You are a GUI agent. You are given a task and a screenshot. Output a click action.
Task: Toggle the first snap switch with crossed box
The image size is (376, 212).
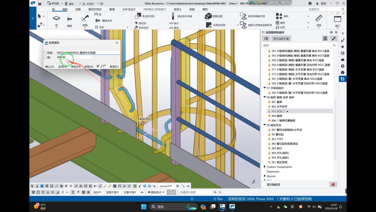(33, 192)
